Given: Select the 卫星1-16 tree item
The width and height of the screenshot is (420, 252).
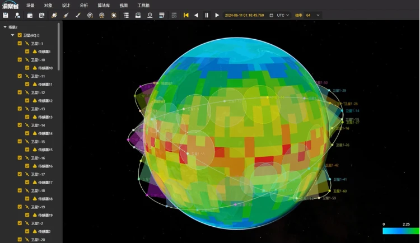Looking at the screenshot, I should [x=38, y=158].
